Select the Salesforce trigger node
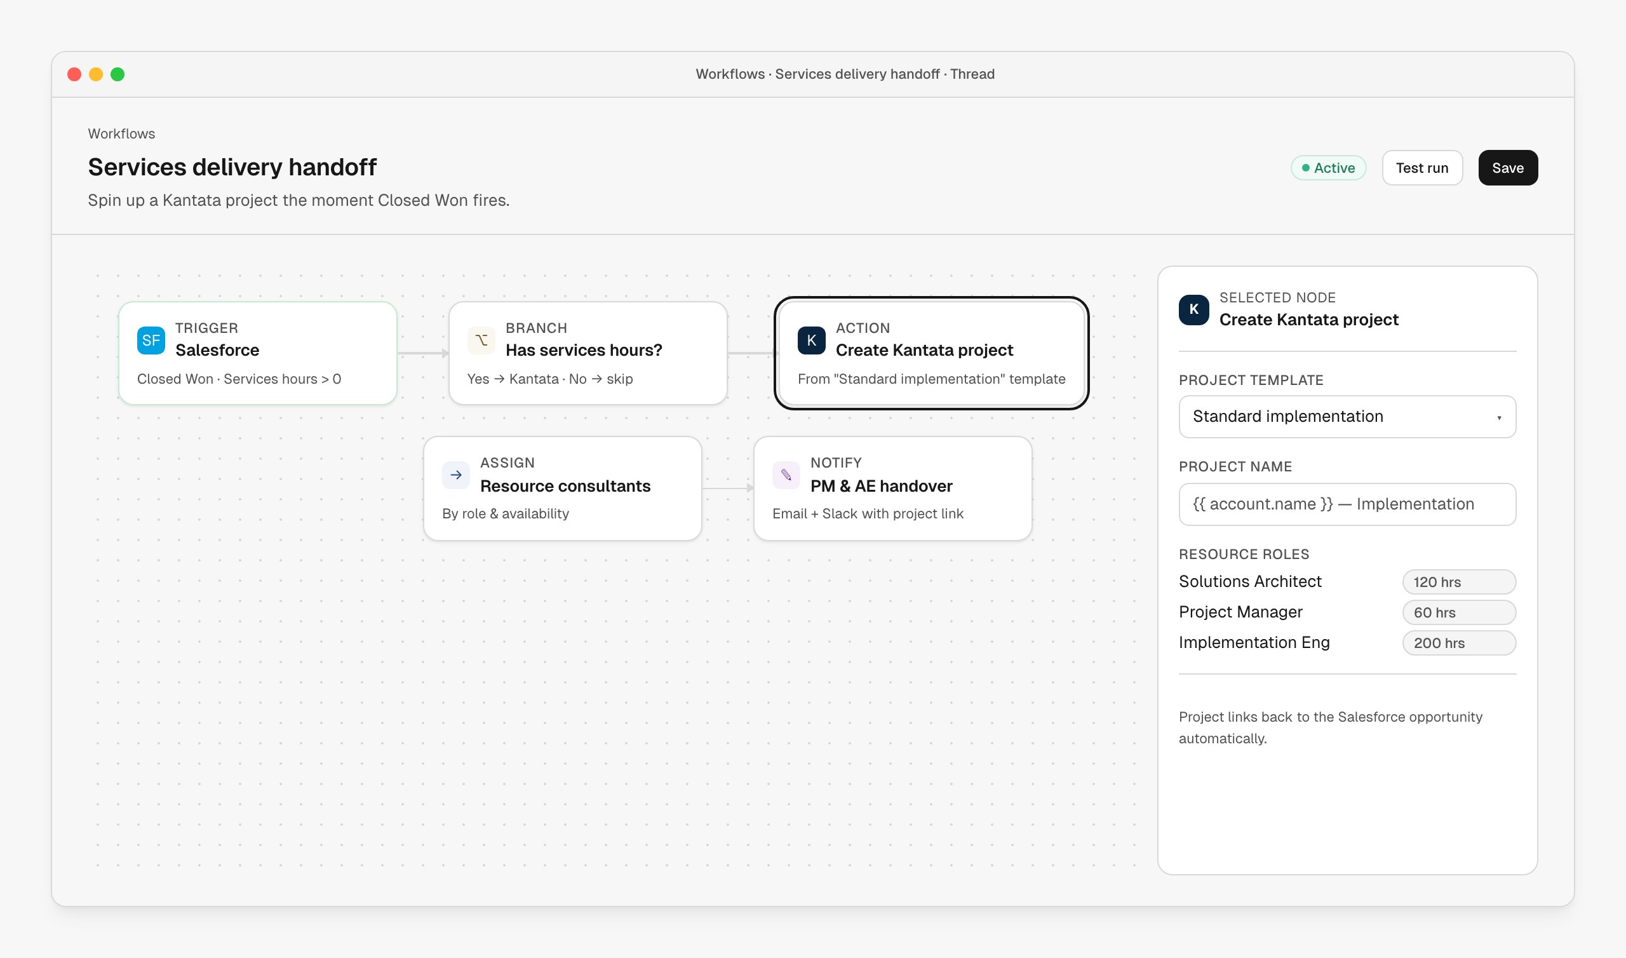The height and width of the screenshot is (958, 1626). (257, 353)
